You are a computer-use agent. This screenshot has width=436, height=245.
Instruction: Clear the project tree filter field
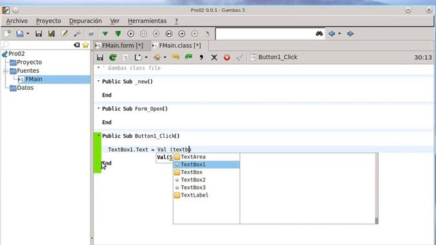(x=77, y=45)
